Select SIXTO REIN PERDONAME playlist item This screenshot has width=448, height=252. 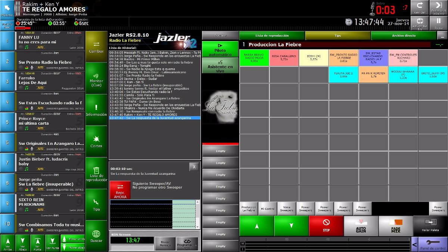(x=50, y=204)
